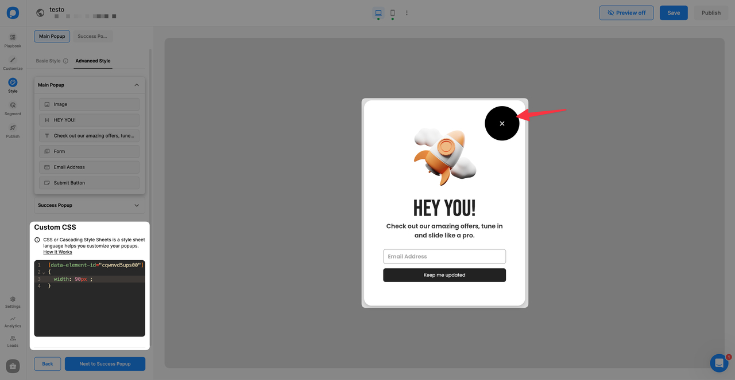Screen dimensions: 735x380
Task: Open the Settings sidebar panel
Action: (12, 302)
